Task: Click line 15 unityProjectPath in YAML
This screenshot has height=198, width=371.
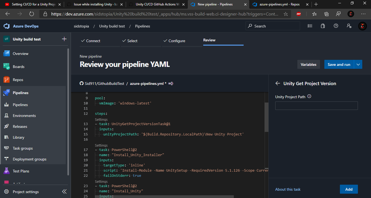Action: [173, 134]
